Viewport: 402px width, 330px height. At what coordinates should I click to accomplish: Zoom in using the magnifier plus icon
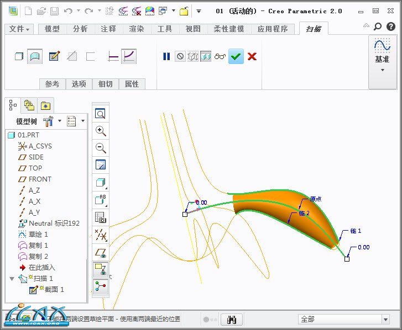pos(100,131)
